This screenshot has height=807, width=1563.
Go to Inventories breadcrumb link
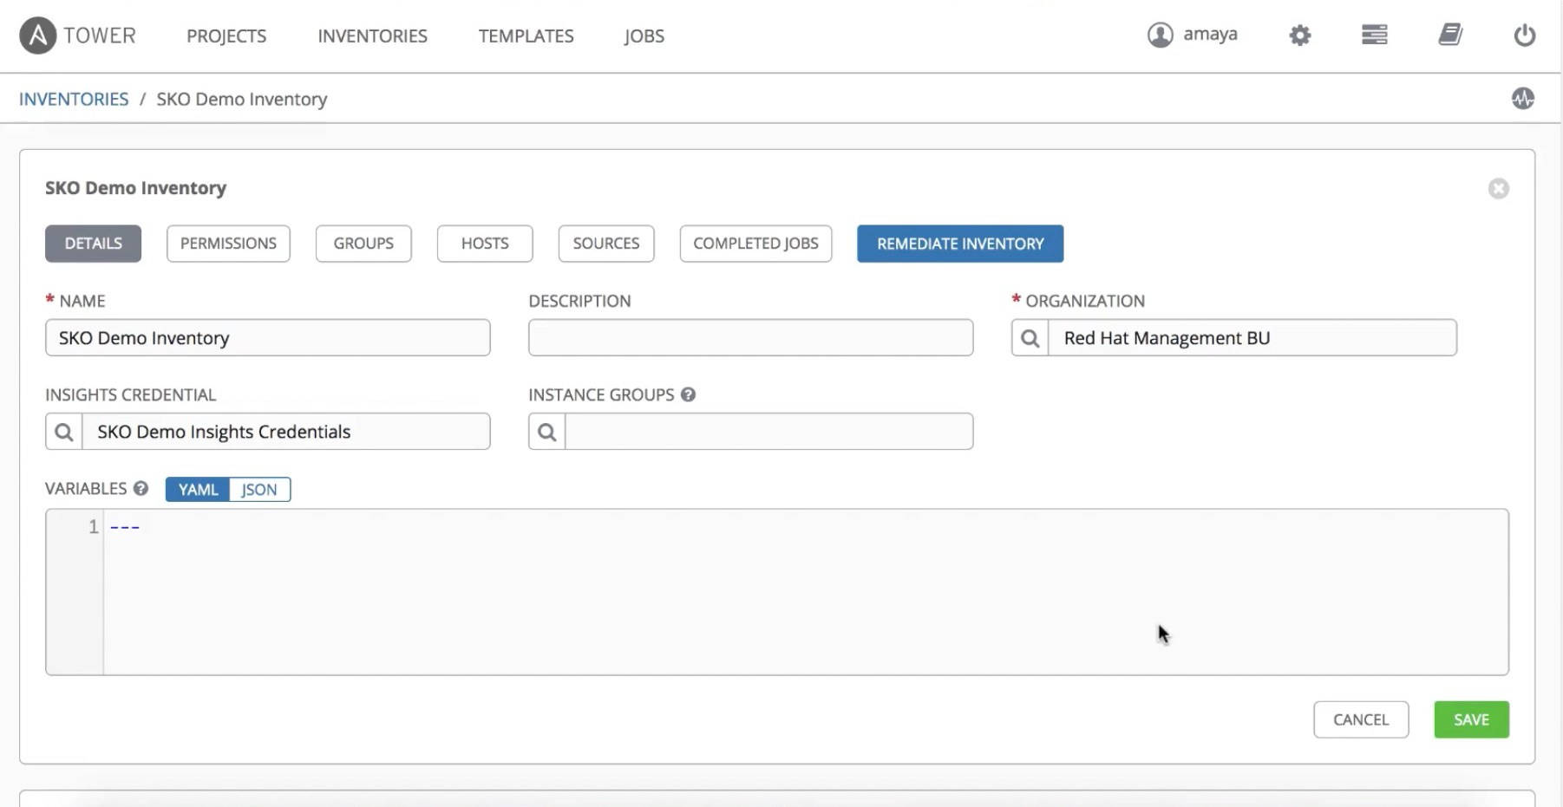[74, 99]
